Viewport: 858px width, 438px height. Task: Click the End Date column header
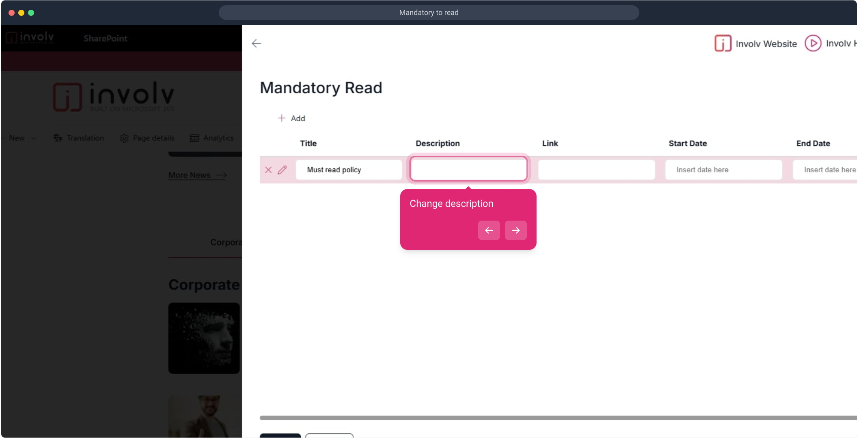[x=813, y=144]
